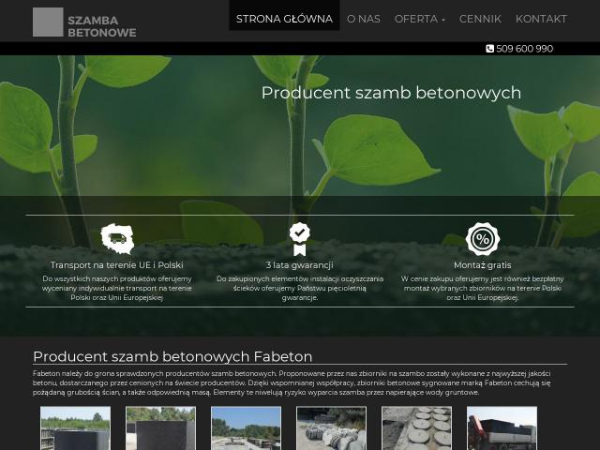Go to the O Nas page
The height and width of the screenshot is (450, 600).
364,19
